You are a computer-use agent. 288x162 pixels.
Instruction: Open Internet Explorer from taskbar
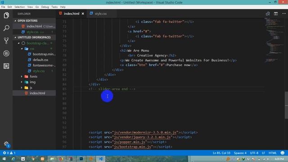click(13, 159)
